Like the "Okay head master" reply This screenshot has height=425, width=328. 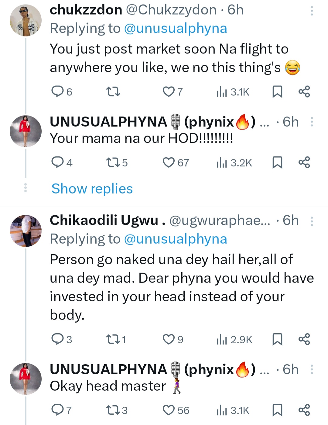169,410
